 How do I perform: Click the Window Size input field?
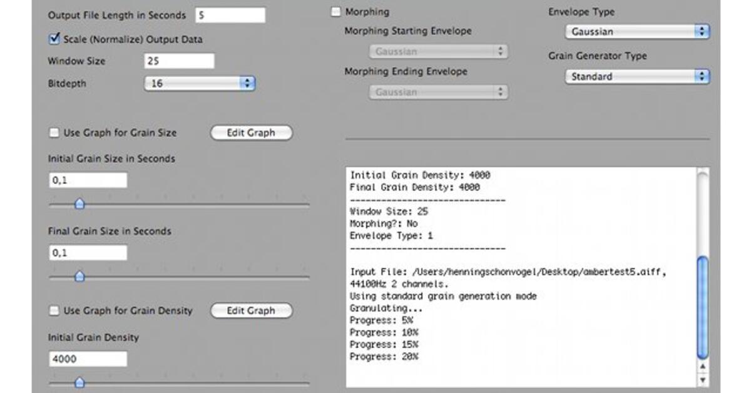pyautogui.click(x=180, y=60)
